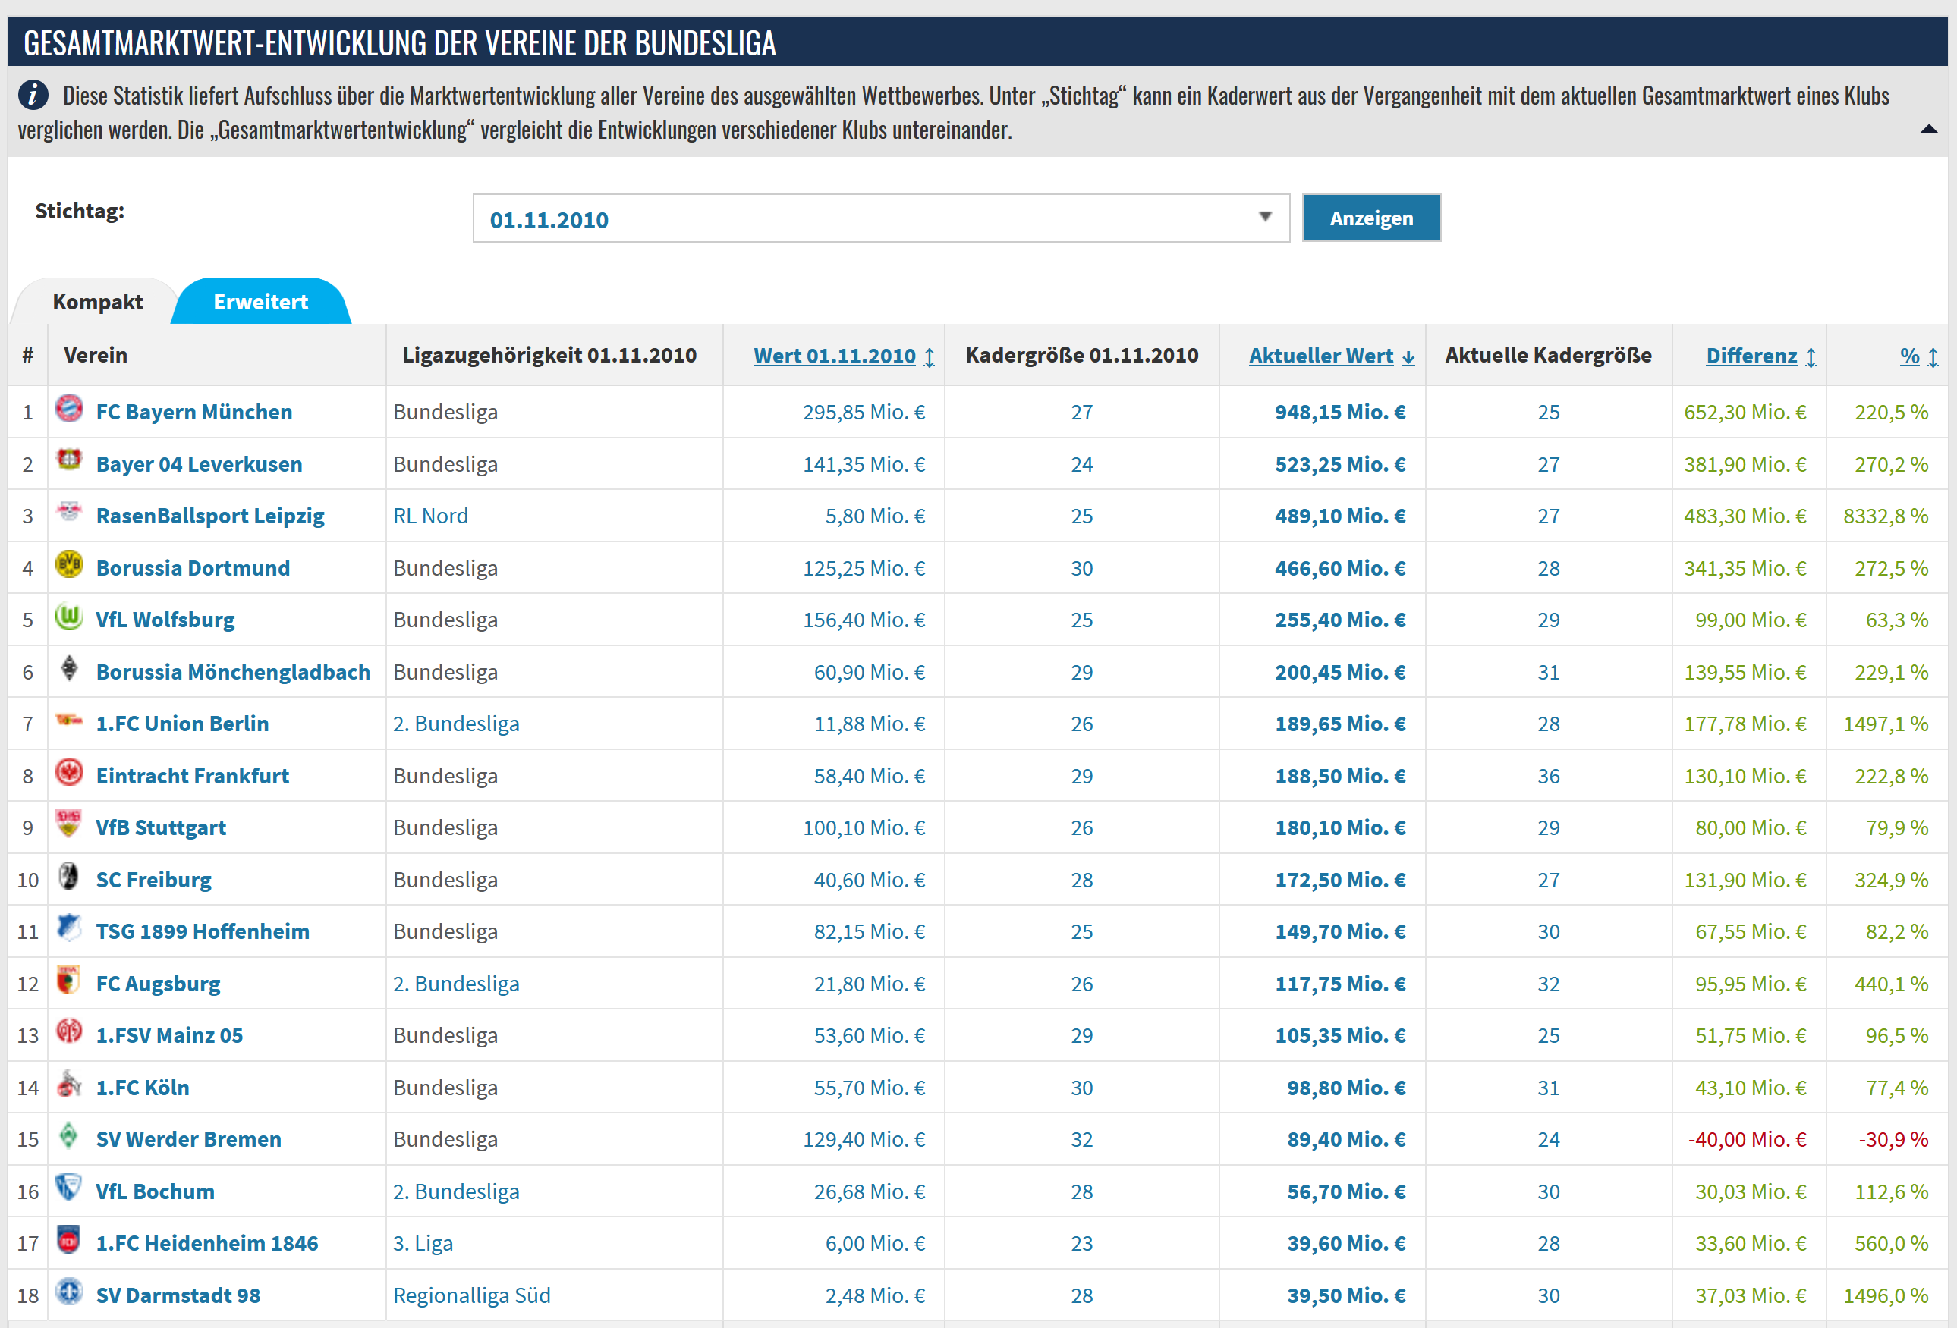
Task: Click Leverkusen's current value 523,25 Mio. €
Action: (1341, 465)
